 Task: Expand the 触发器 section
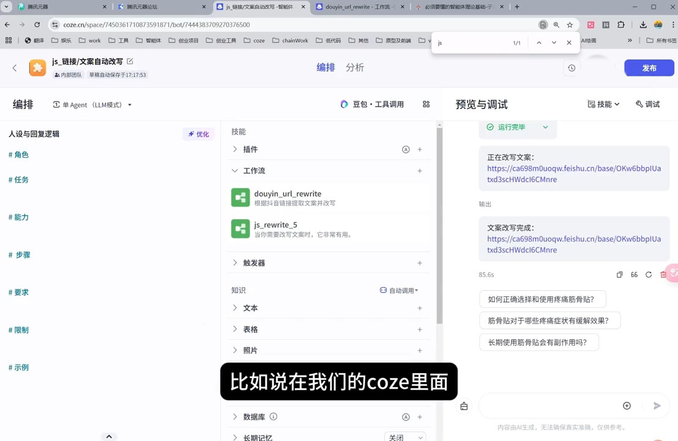235,263
